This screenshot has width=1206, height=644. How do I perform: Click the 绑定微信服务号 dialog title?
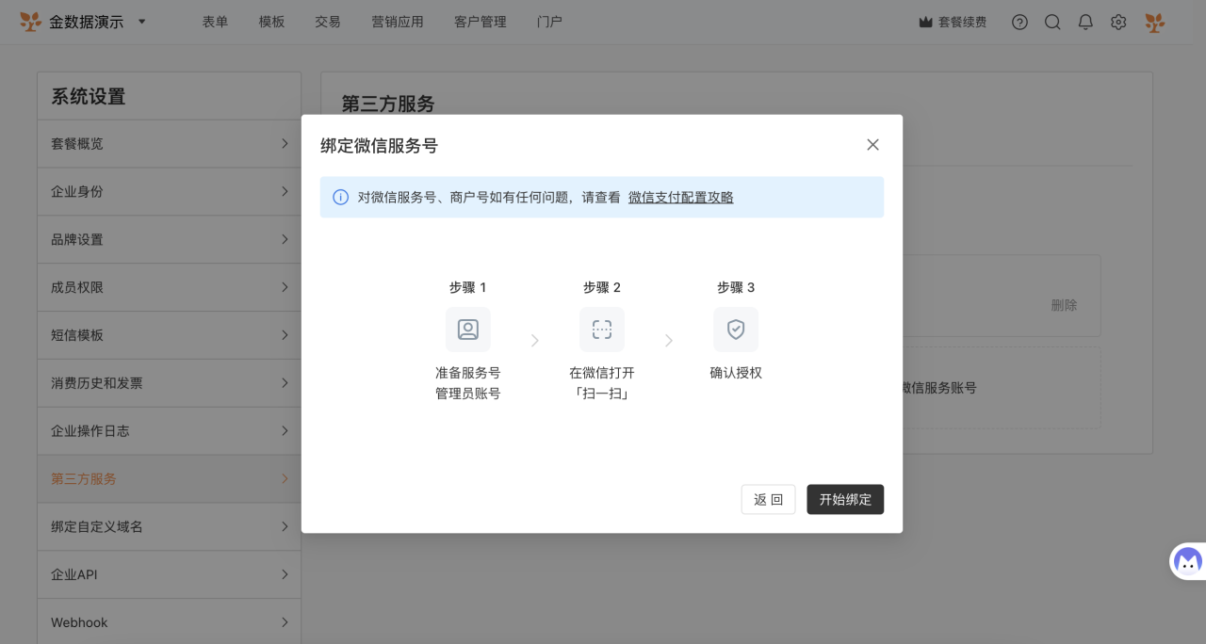click(x=379, y=145)
